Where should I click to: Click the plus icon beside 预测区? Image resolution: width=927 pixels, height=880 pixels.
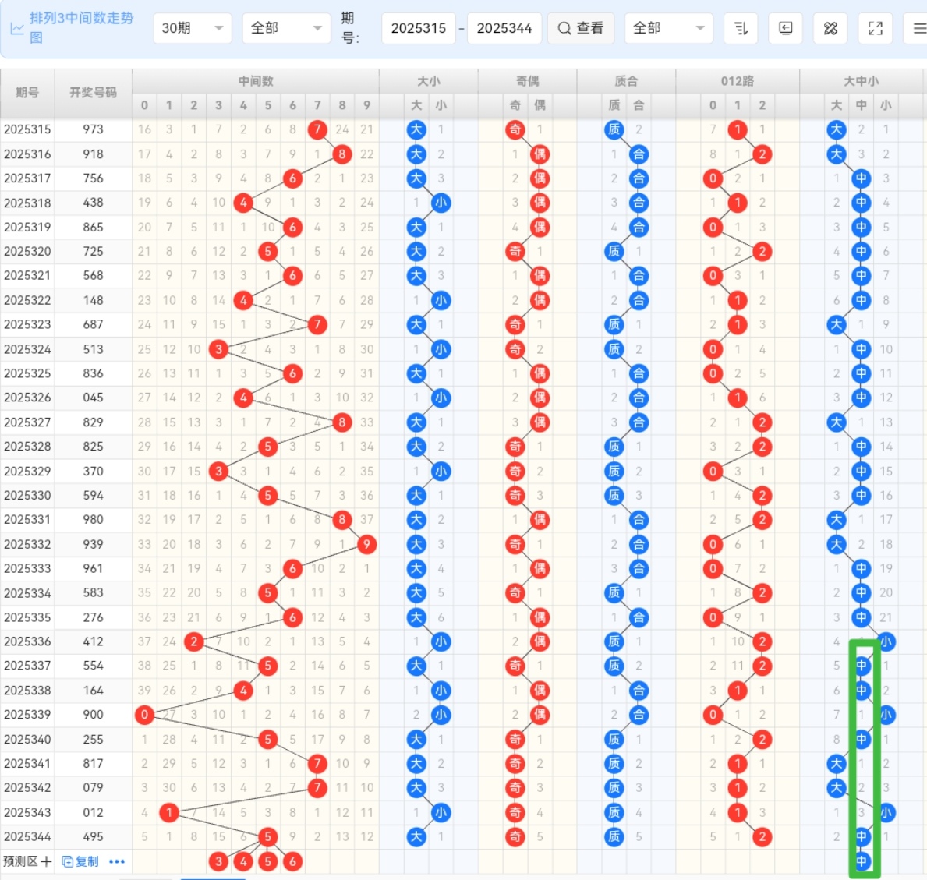[x=47, y=861]
